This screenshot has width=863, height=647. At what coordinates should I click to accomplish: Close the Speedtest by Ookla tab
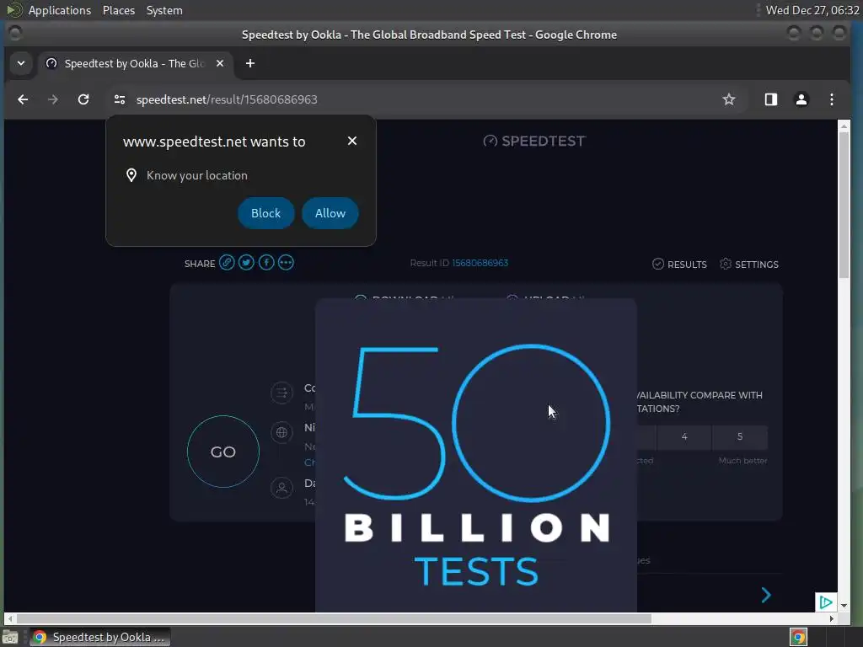220,63
